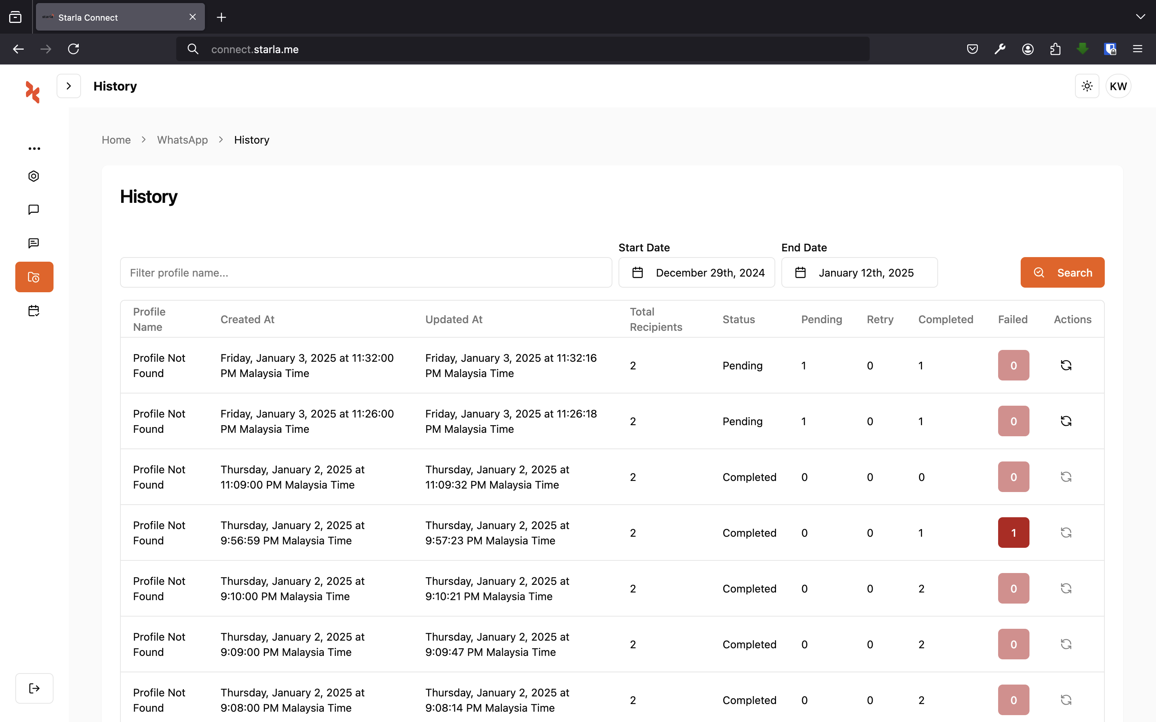
Task: Retry the batch created at 11:32:00 PM
Action: (x=1066, y=365)
